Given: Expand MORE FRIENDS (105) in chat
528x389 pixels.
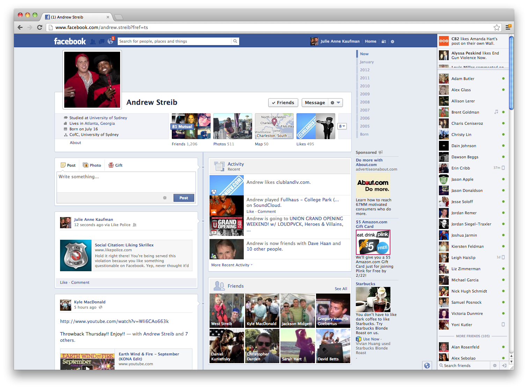Looking at the screenshot, I should pyautogui.click(x=473, y=336).
